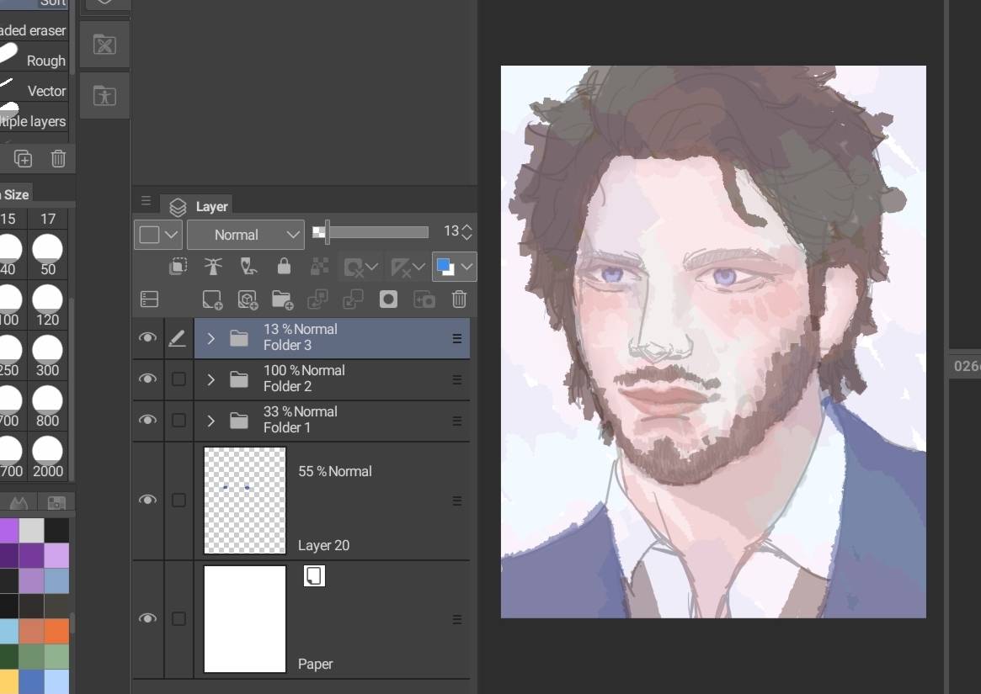The width and height of the screenshot is (981, 694).
Task: Choose brush size 120 preset
Action: [x=47, y=305]
